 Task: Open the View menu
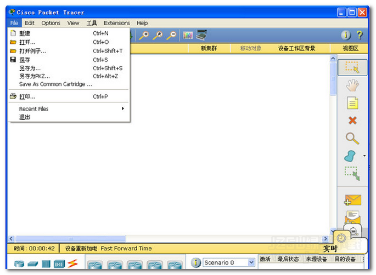pyautogui.click(x=73, y=23)
